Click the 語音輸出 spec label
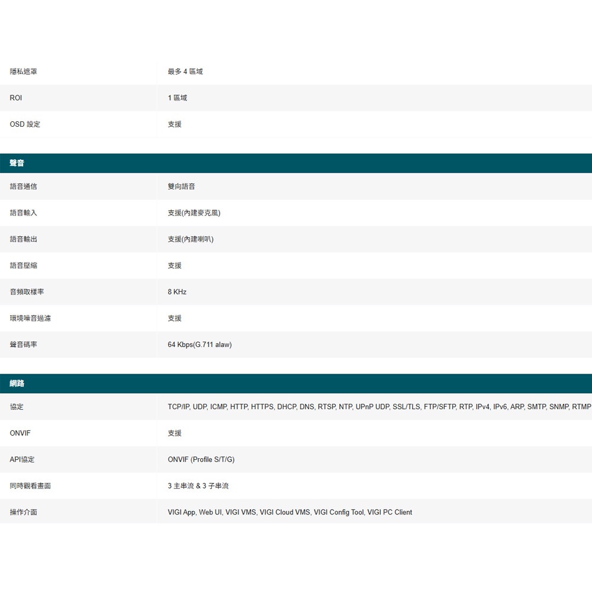The height and width of the screenshot is (592, 592). point(23,239)
